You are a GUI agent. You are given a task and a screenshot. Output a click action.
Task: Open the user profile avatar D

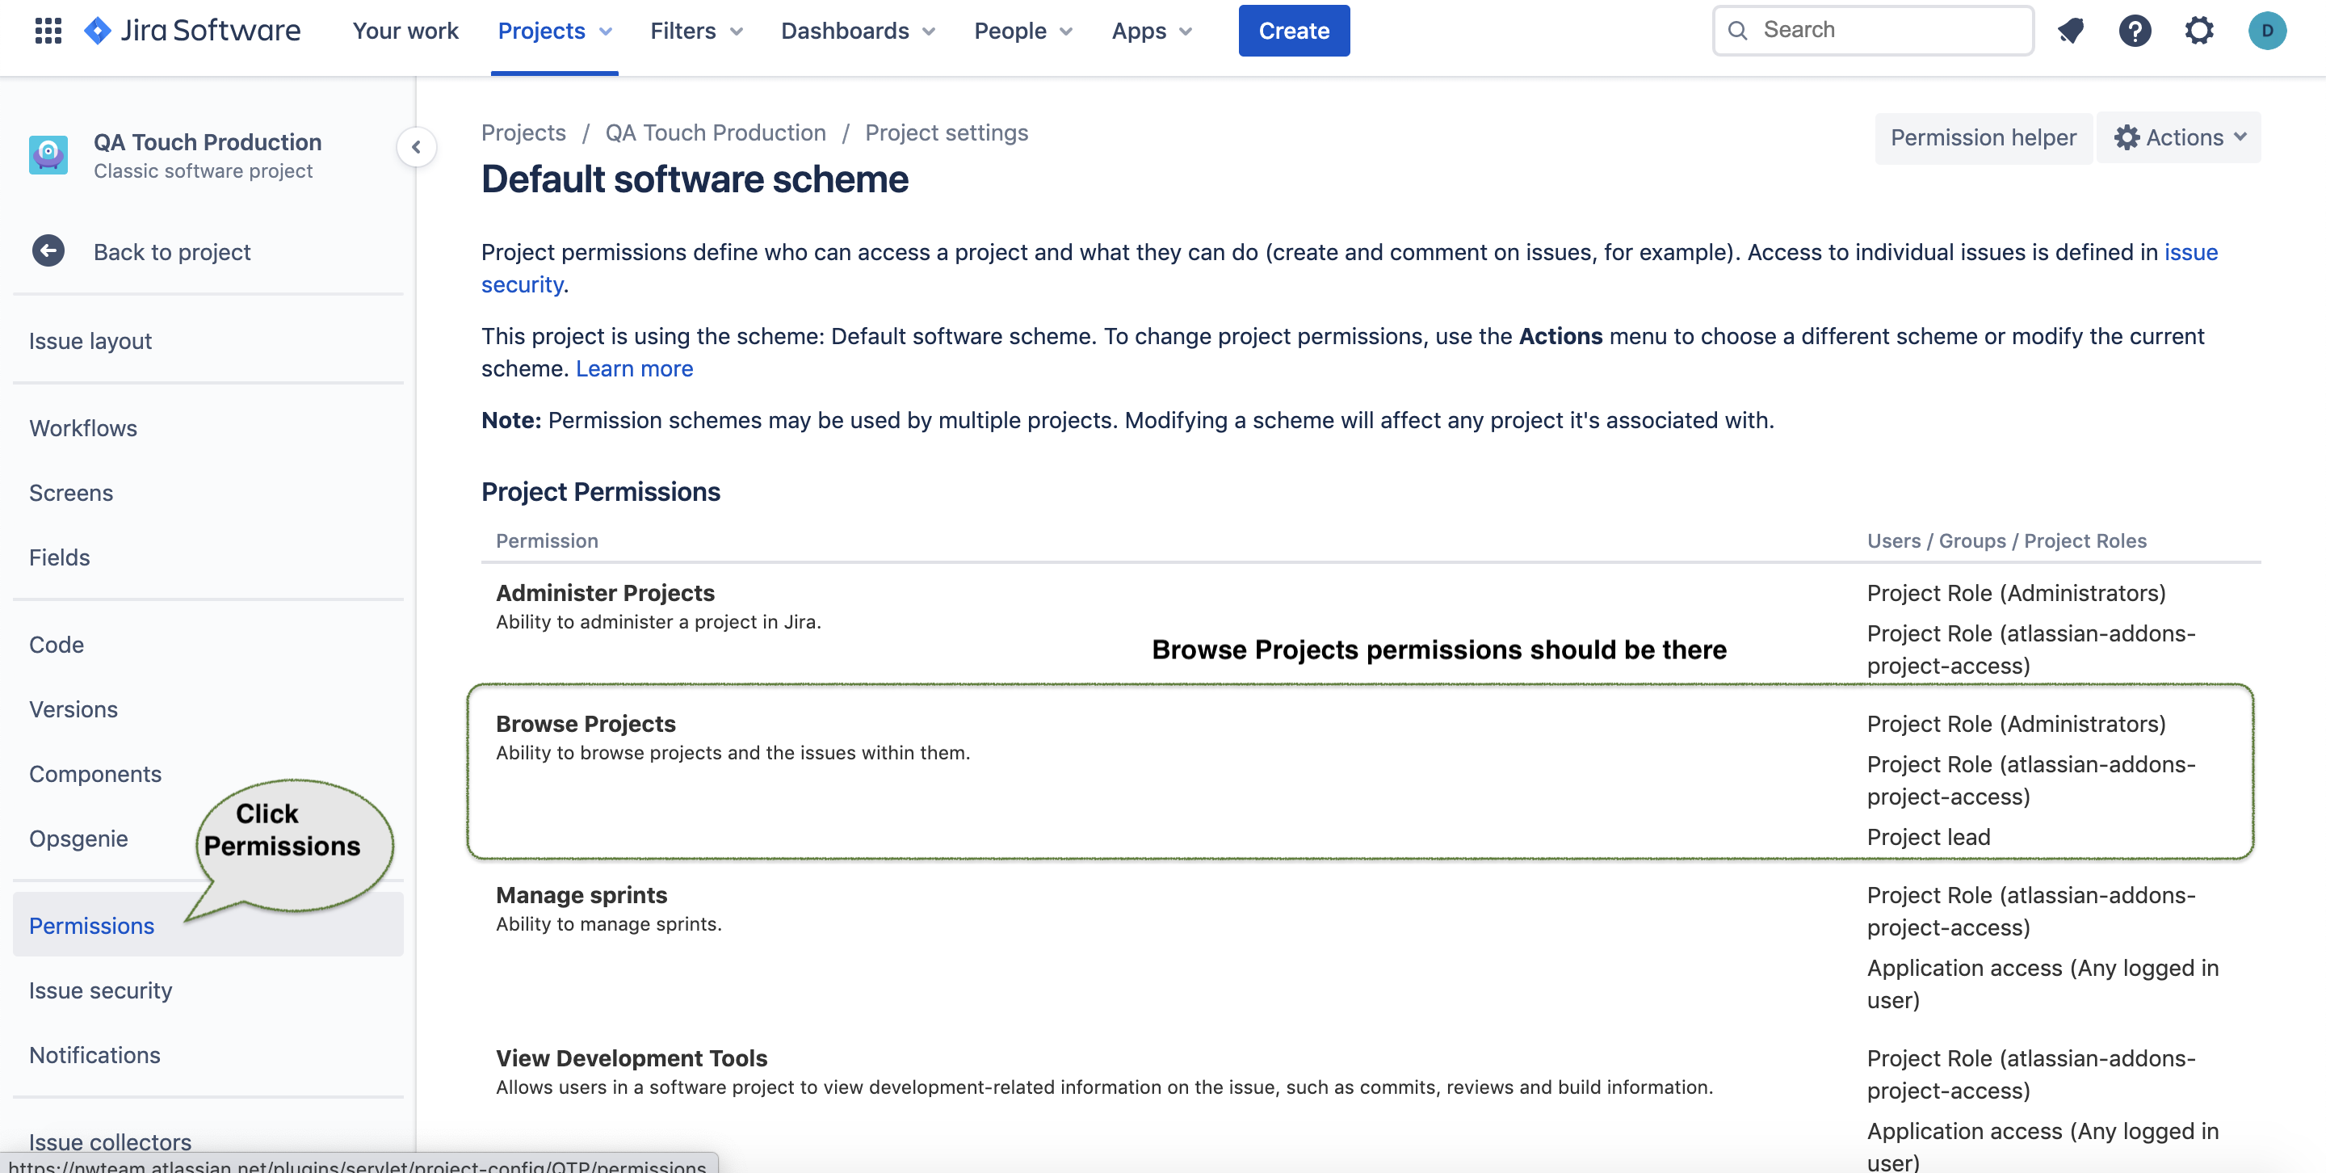[2266, 31]
